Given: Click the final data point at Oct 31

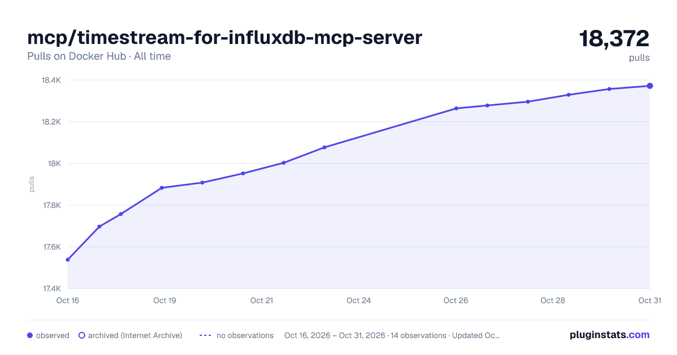Looking at the screenshot, I should coord(650,86).
